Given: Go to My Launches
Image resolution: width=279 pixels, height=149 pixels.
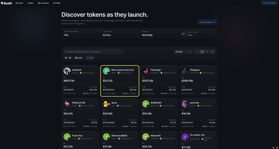Looking at the screenshot, I should point(43,3).
